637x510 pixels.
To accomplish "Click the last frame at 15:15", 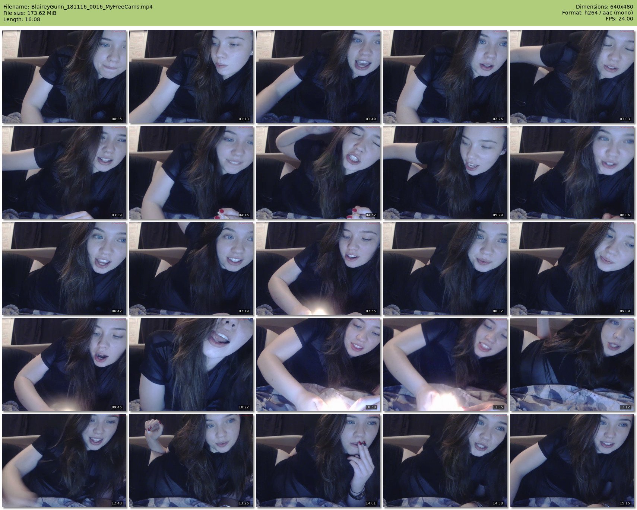I will (x=572, y=460).
